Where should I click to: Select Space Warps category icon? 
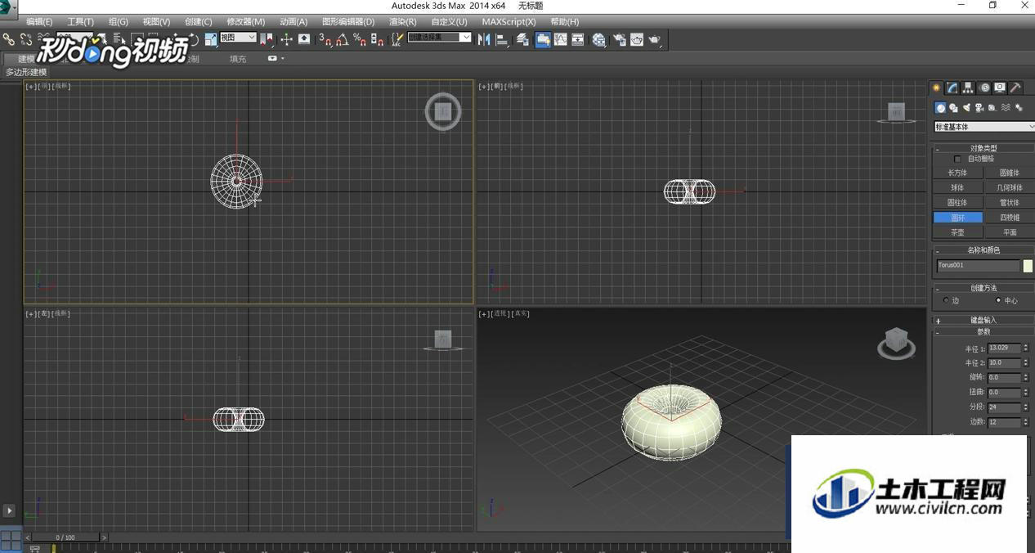coord(1006,107)
